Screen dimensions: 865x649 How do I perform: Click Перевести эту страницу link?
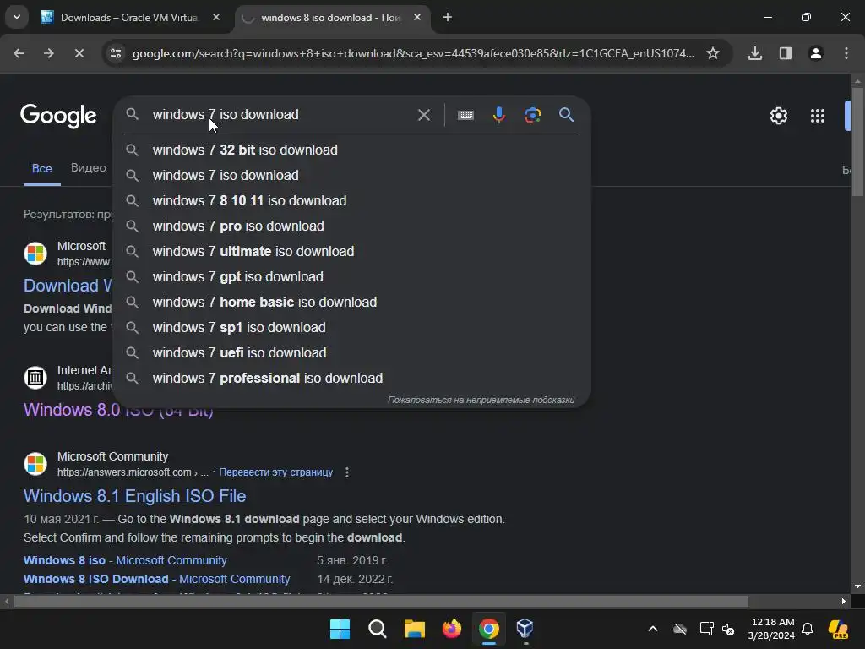[276, 472]
